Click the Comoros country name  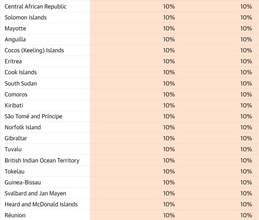[x=16, y=95]
